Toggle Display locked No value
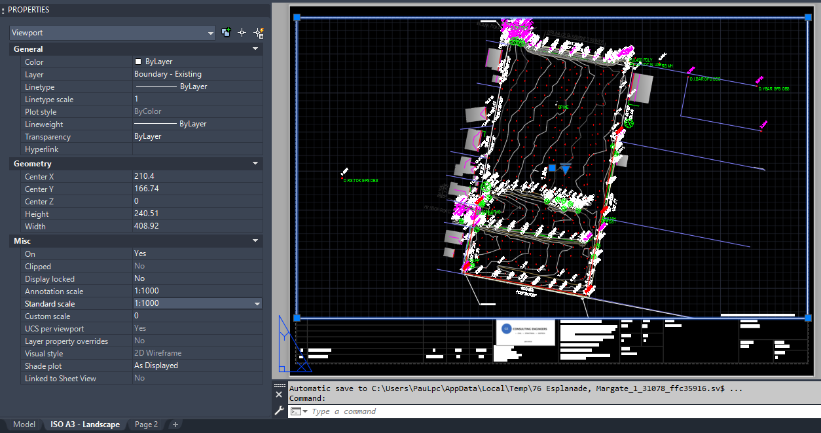Screen dimensions: 821x433 click(198, 278)
